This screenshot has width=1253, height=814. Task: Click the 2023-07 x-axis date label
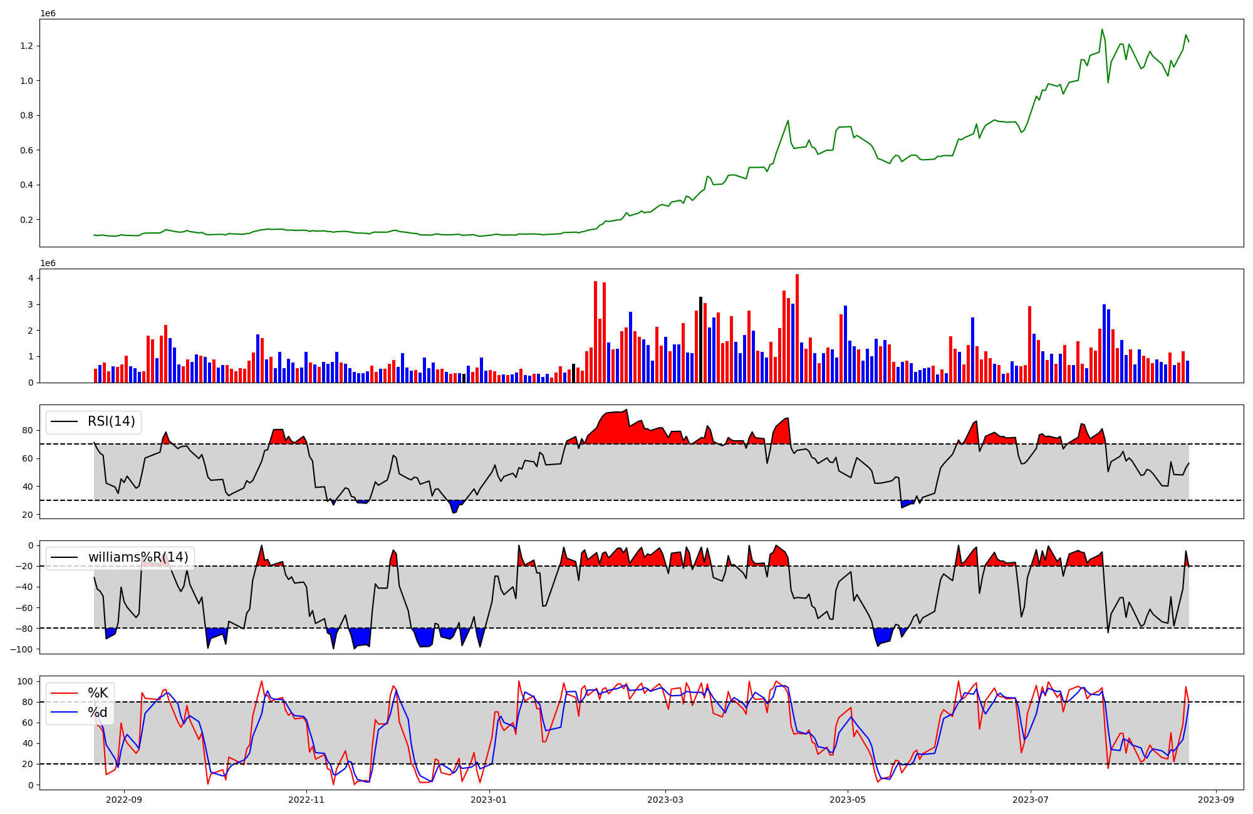[1030, 800]
